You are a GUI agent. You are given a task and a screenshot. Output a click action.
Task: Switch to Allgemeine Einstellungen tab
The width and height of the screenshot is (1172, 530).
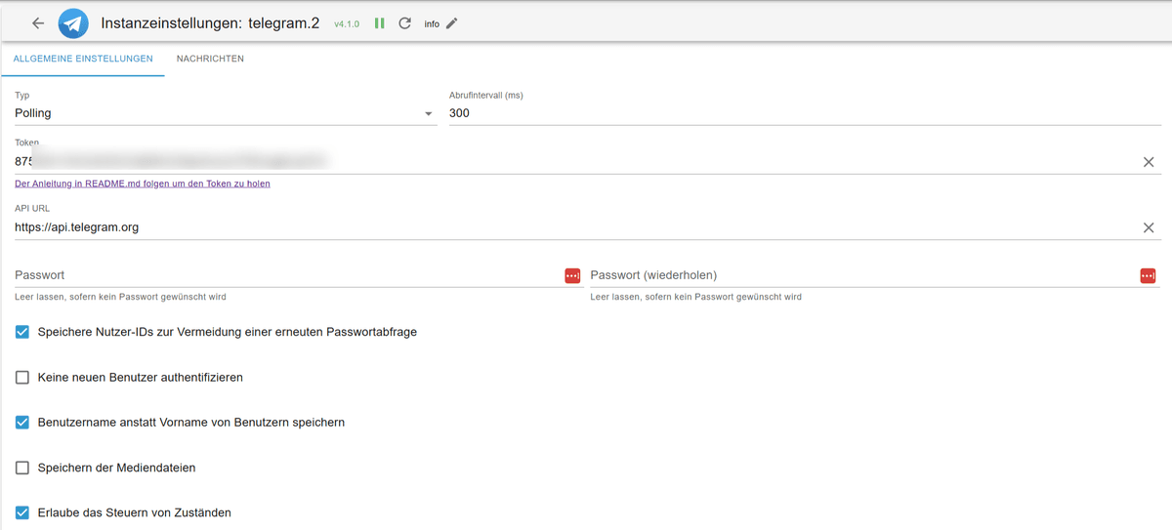pos(83,59)
